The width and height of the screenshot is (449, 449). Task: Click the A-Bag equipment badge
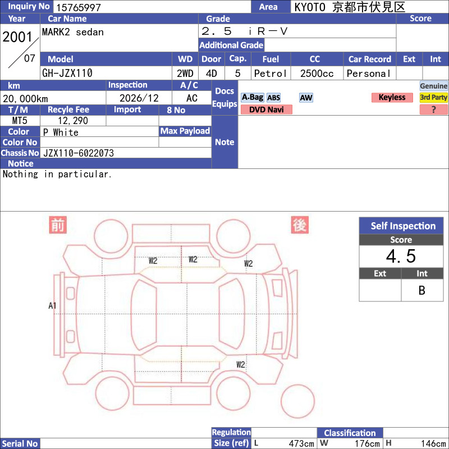[x=252, y=98]
